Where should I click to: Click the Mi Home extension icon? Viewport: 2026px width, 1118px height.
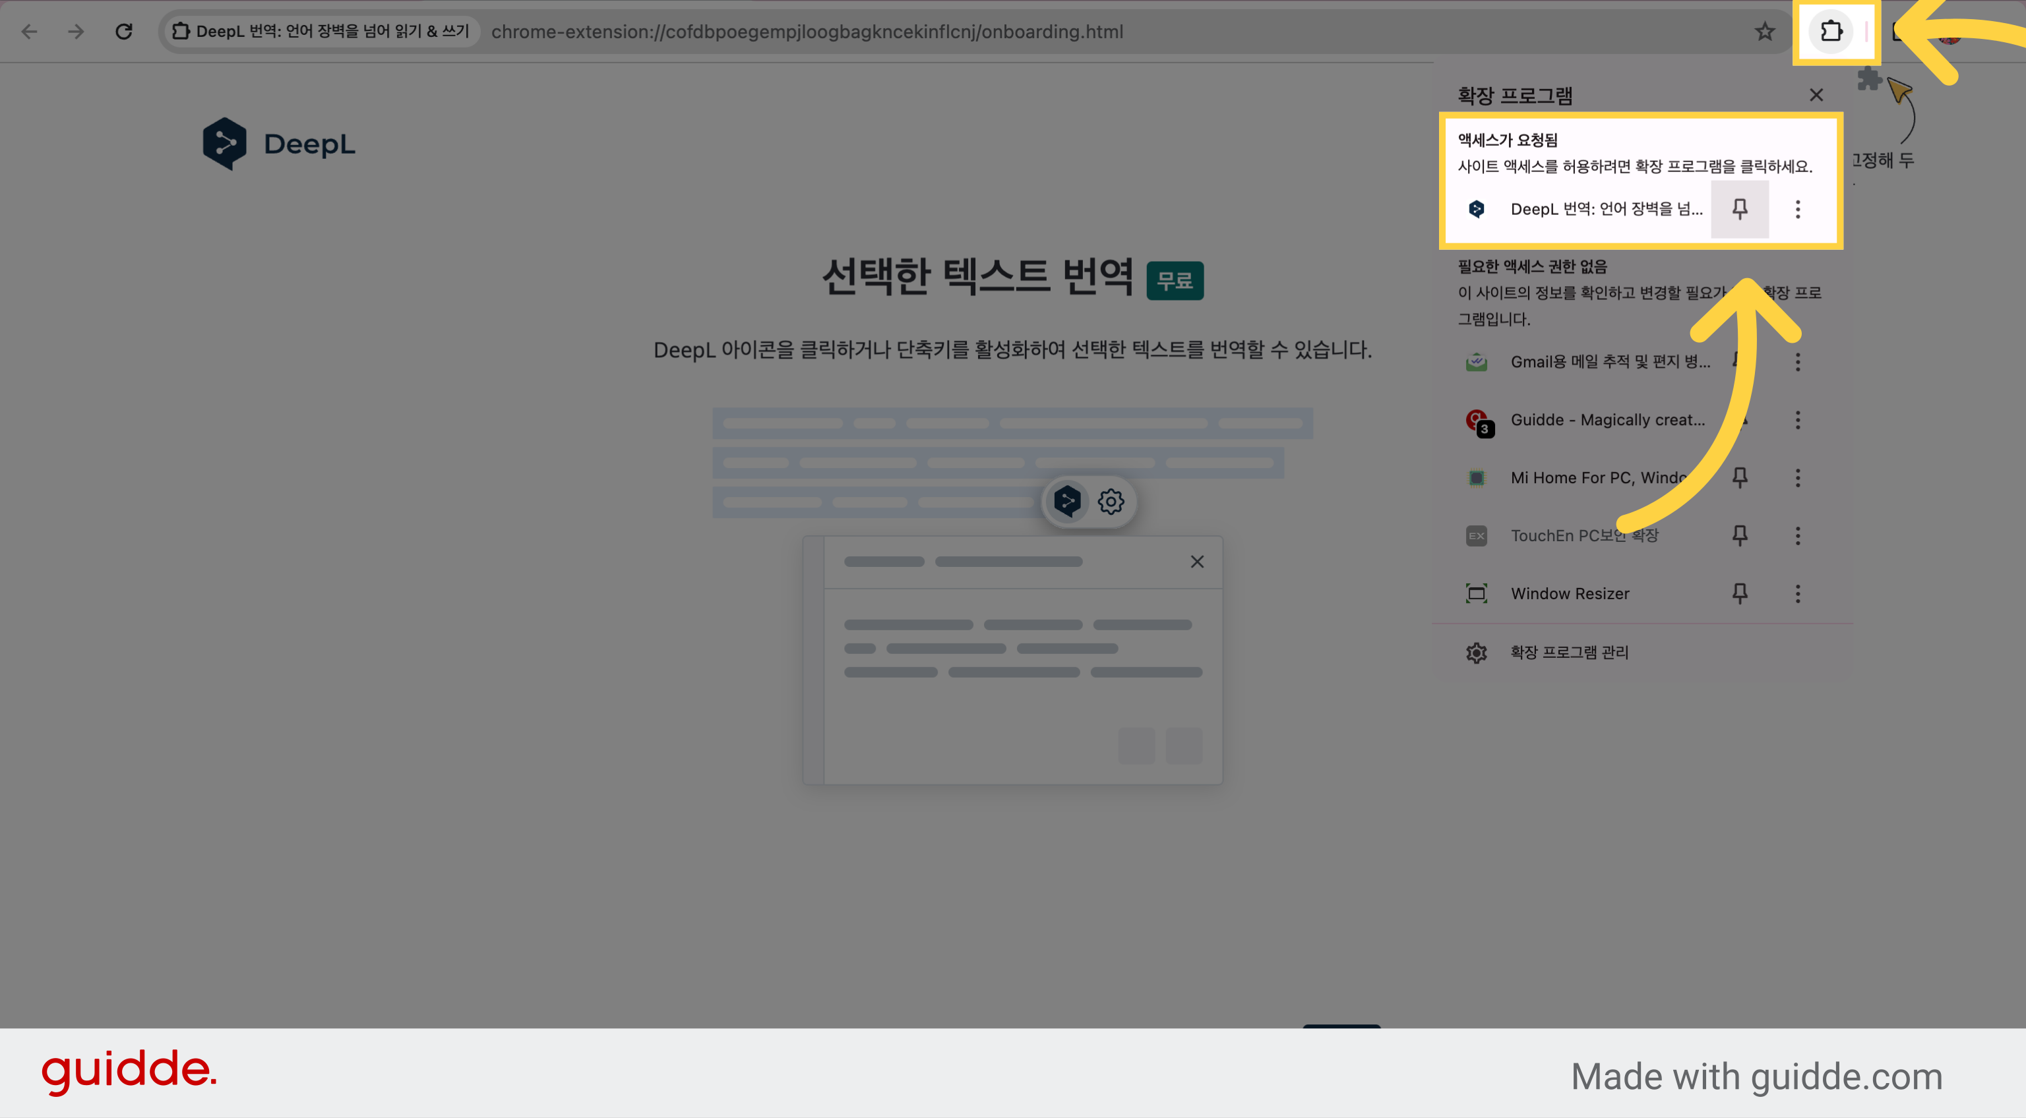click(1476, 478)
